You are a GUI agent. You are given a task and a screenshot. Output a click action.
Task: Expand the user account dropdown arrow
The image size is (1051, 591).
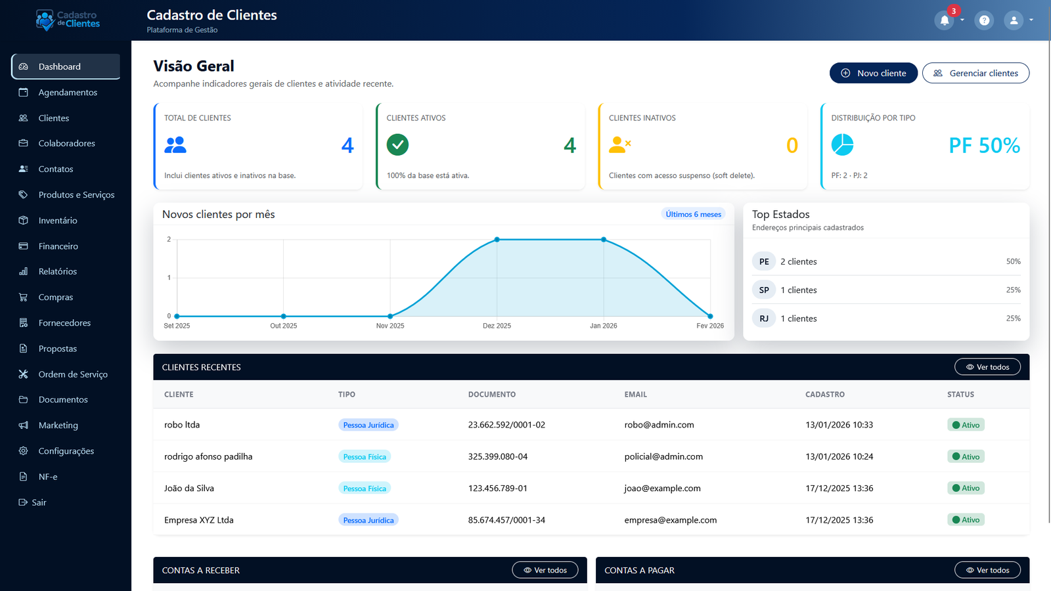(x=1031, y=20)
